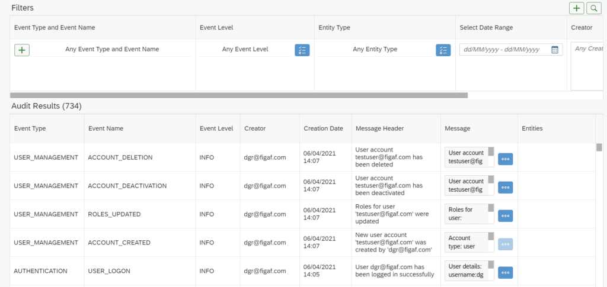Click dgr@figaf.com creator in USER_LOGON row
This screenshot has height=287, width=607.
pyautogui.click(x=265, y=271)
